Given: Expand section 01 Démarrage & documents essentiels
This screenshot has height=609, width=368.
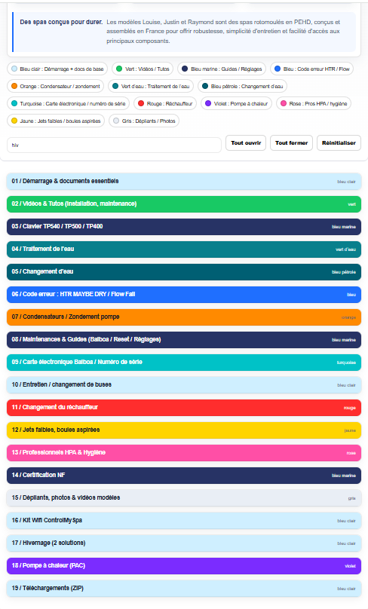Looking at the screenshot, I should point(184,182).
